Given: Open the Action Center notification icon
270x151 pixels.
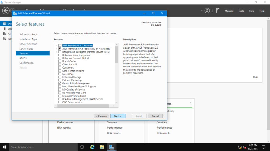Looking at the screenshot, I should click(263, 147).
